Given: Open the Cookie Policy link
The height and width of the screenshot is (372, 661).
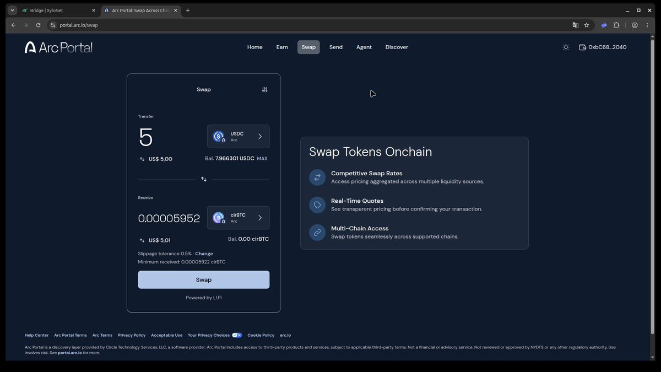Looking at the screenshot, I should [x=261, y=335].
